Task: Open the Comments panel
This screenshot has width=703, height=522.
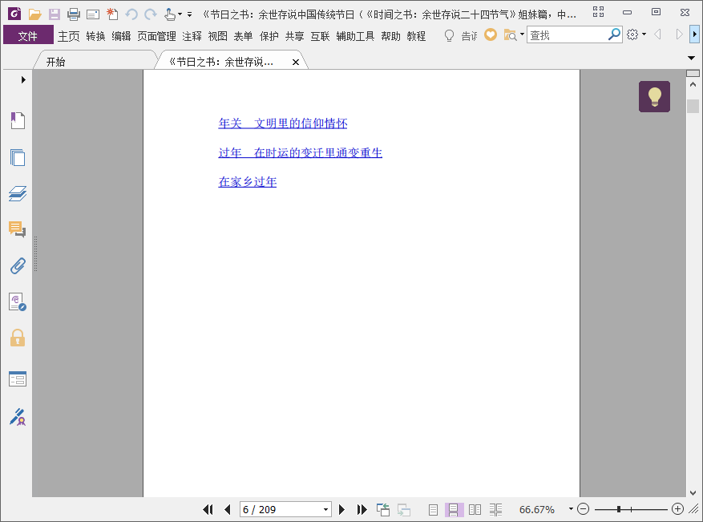Action: [18, 229]
